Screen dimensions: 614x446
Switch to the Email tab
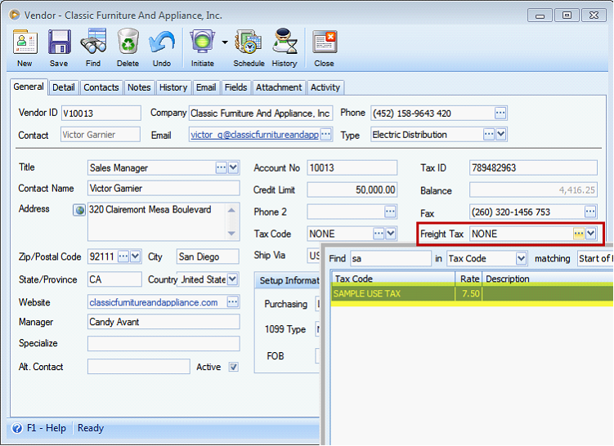[x=206, y=87]
